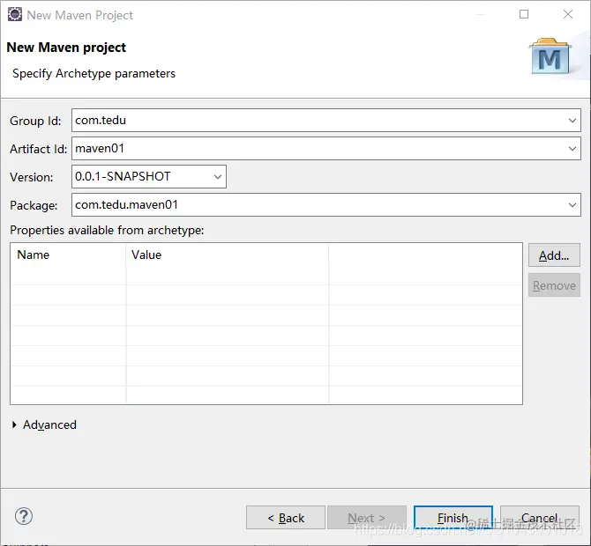Click the Artifact Id field with maven01
The height and width of the screenshot is (546, 591).
click(326, 149)
